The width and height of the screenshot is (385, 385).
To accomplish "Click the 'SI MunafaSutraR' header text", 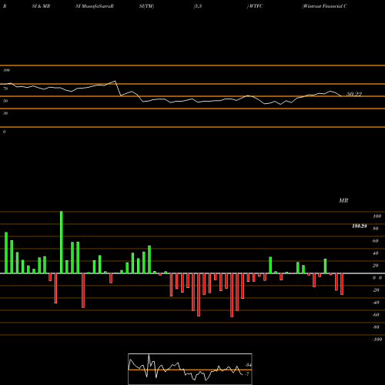I will coord(95,6).
